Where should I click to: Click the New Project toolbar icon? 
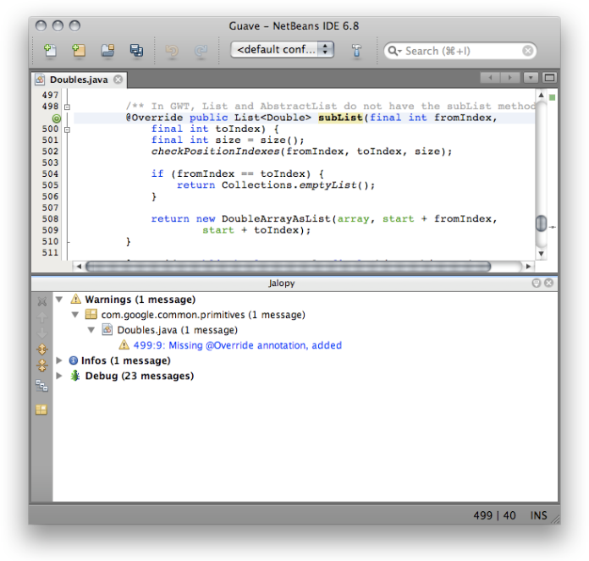[x=79, y=50]
